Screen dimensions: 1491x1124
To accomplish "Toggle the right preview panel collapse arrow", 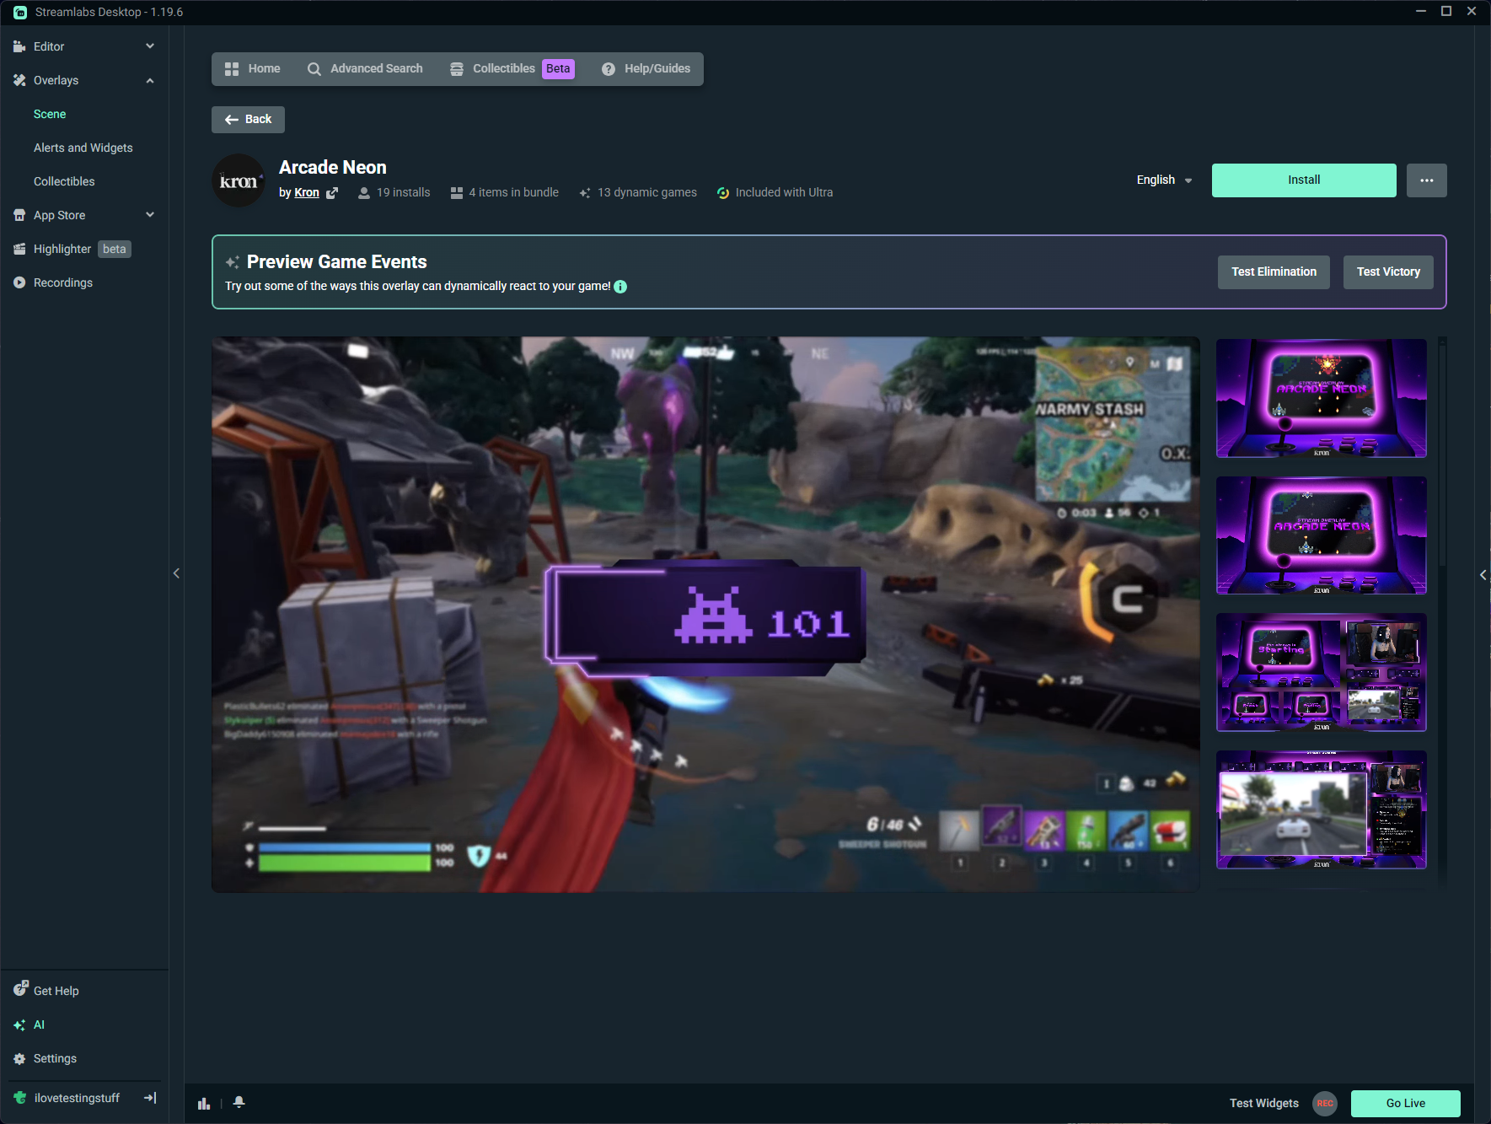I will [1483, 575].
